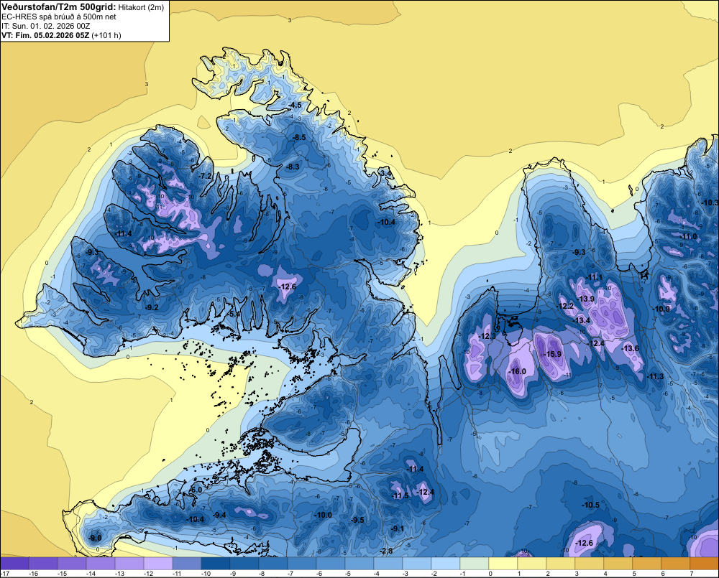
Task: Click the -9.2 temperature value
Action: 152,308
